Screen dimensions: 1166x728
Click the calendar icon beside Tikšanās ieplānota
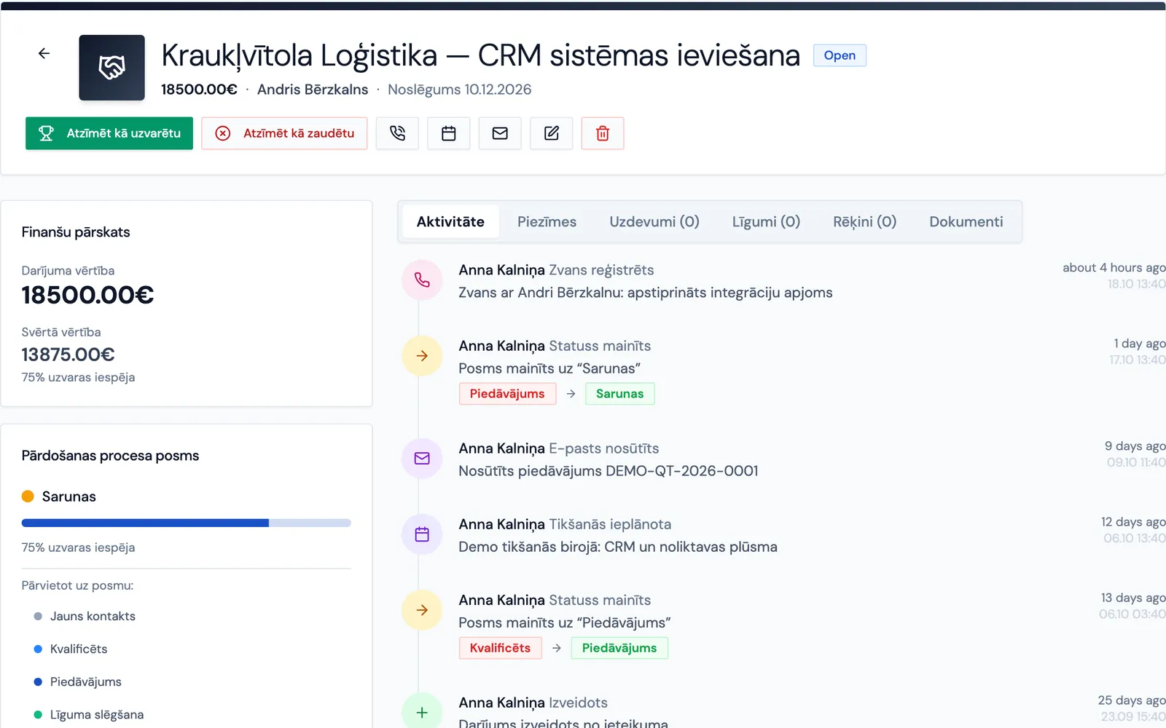tap(422, 534)
